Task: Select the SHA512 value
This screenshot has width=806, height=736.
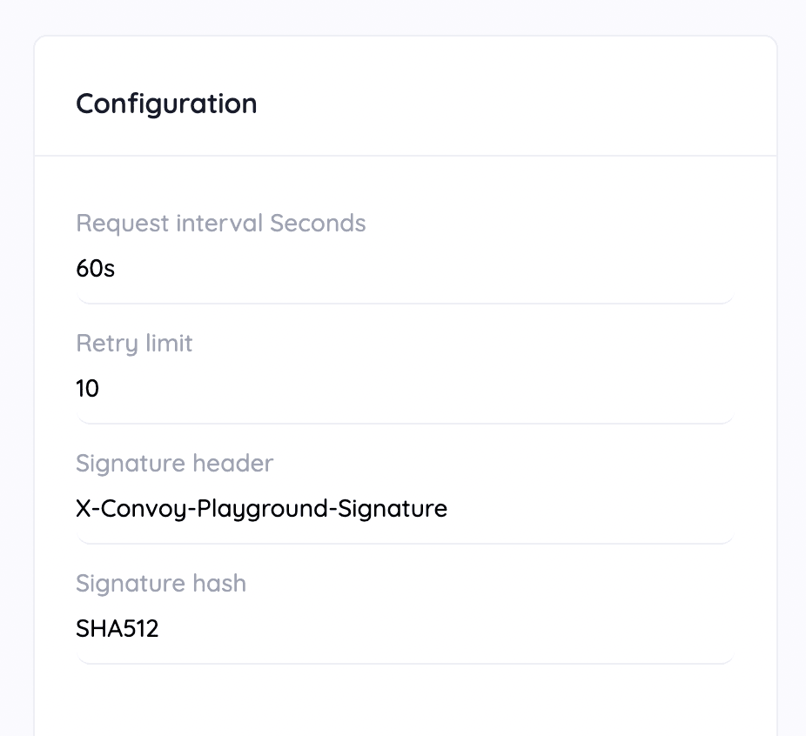Action: click(x=118, y=629)
